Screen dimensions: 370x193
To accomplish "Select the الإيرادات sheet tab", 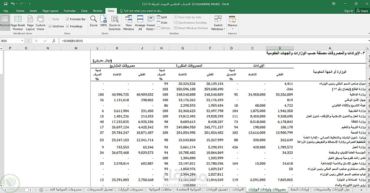I will 238,189.
